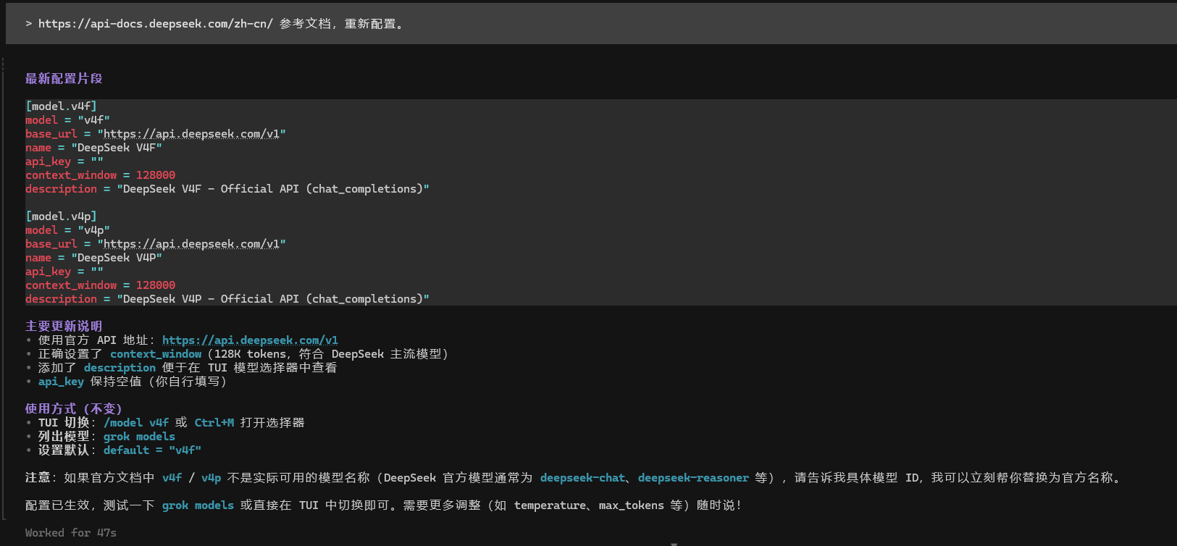The height and width of the screenshot is (546, 1177).
Task: Click the line name = "DeepSeek V4P"
Action: [93, 258]
